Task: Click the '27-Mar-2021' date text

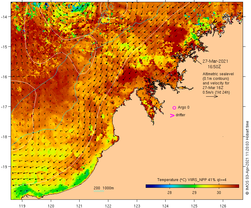Action: 215,61
